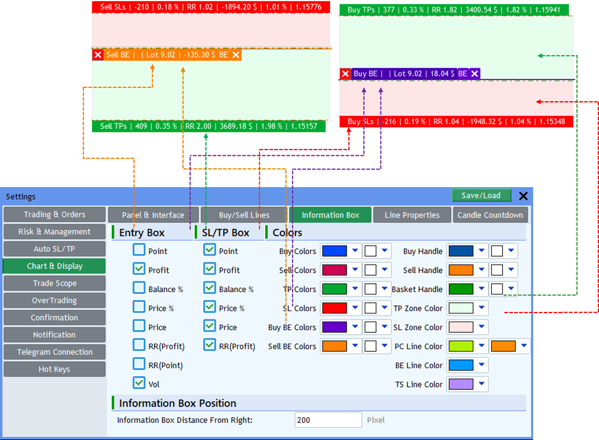Viewport: 599px width, 440px height.
Task: Click SL Colors red swatch
Action: click(x=335, y=308)
